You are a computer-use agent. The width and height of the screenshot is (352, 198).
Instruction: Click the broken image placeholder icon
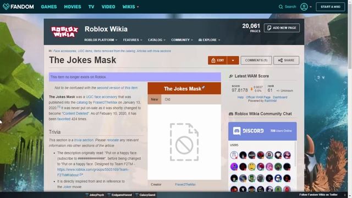(184, 142)
